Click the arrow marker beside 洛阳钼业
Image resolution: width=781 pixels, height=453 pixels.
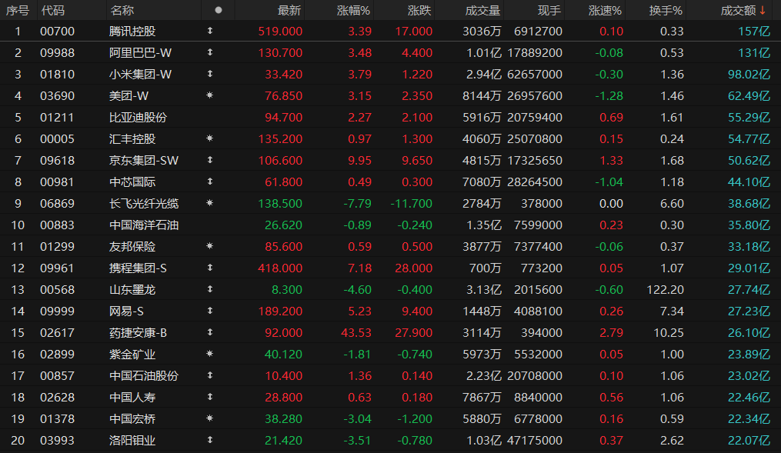point(210,441)
